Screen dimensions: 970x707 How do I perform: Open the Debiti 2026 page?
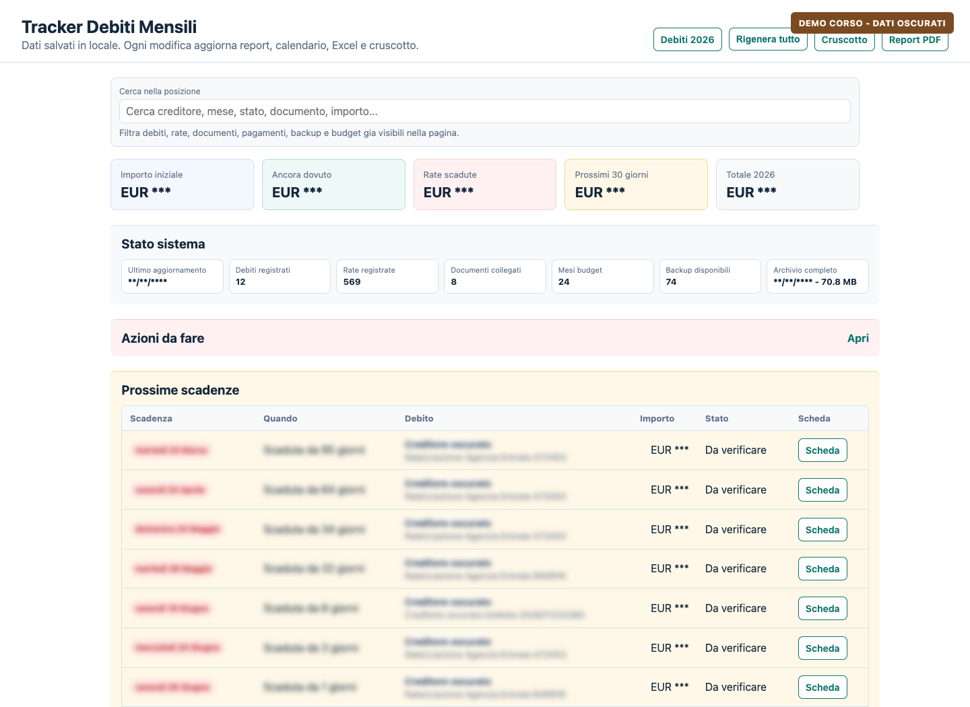[687, 40]
